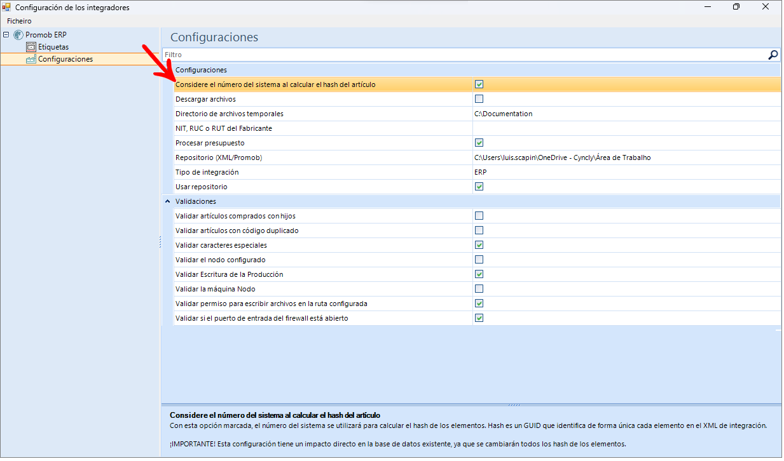Uncheck the Procesar presupuesto checkbox
Image resolution: width=784 pixels, height=461 pixels.
coord(479,143)
